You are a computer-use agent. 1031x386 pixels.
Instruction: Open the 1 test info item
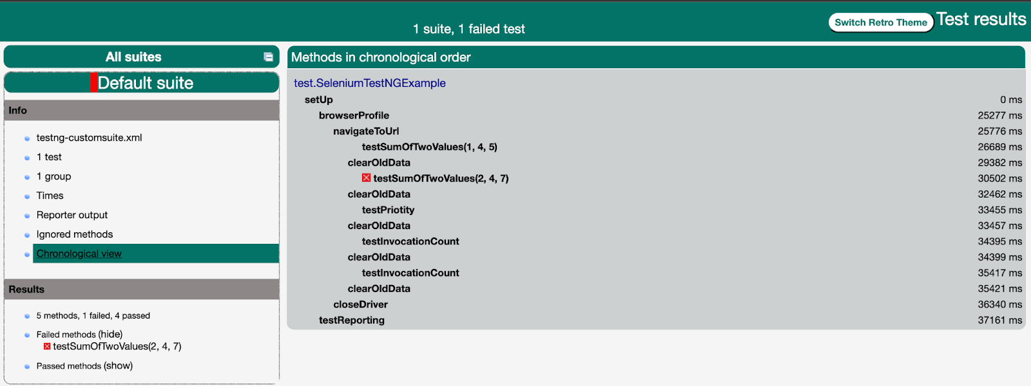click(49, 157)
